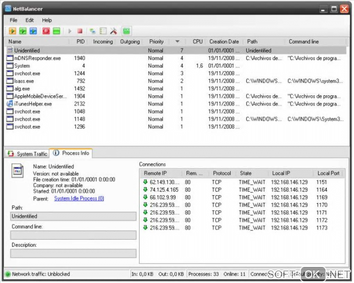354x283 pixels.
Task: Click the Command line column header
Action: point(315,42)
